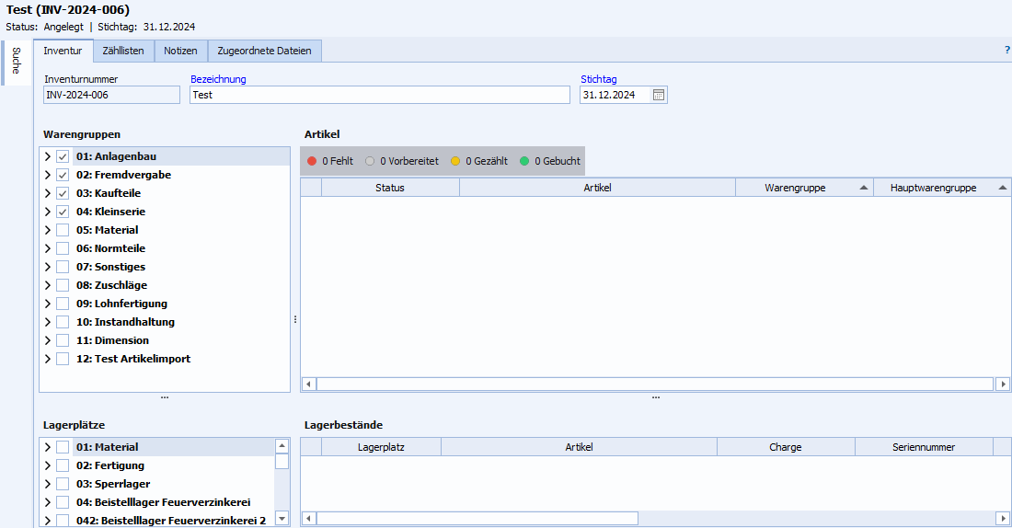Enable the 05: Material product group checkbox

63,230
